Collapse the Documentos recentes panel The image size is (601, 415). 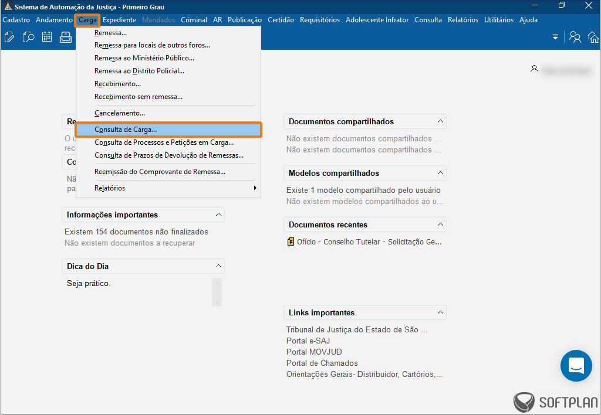tap(440, 224)
